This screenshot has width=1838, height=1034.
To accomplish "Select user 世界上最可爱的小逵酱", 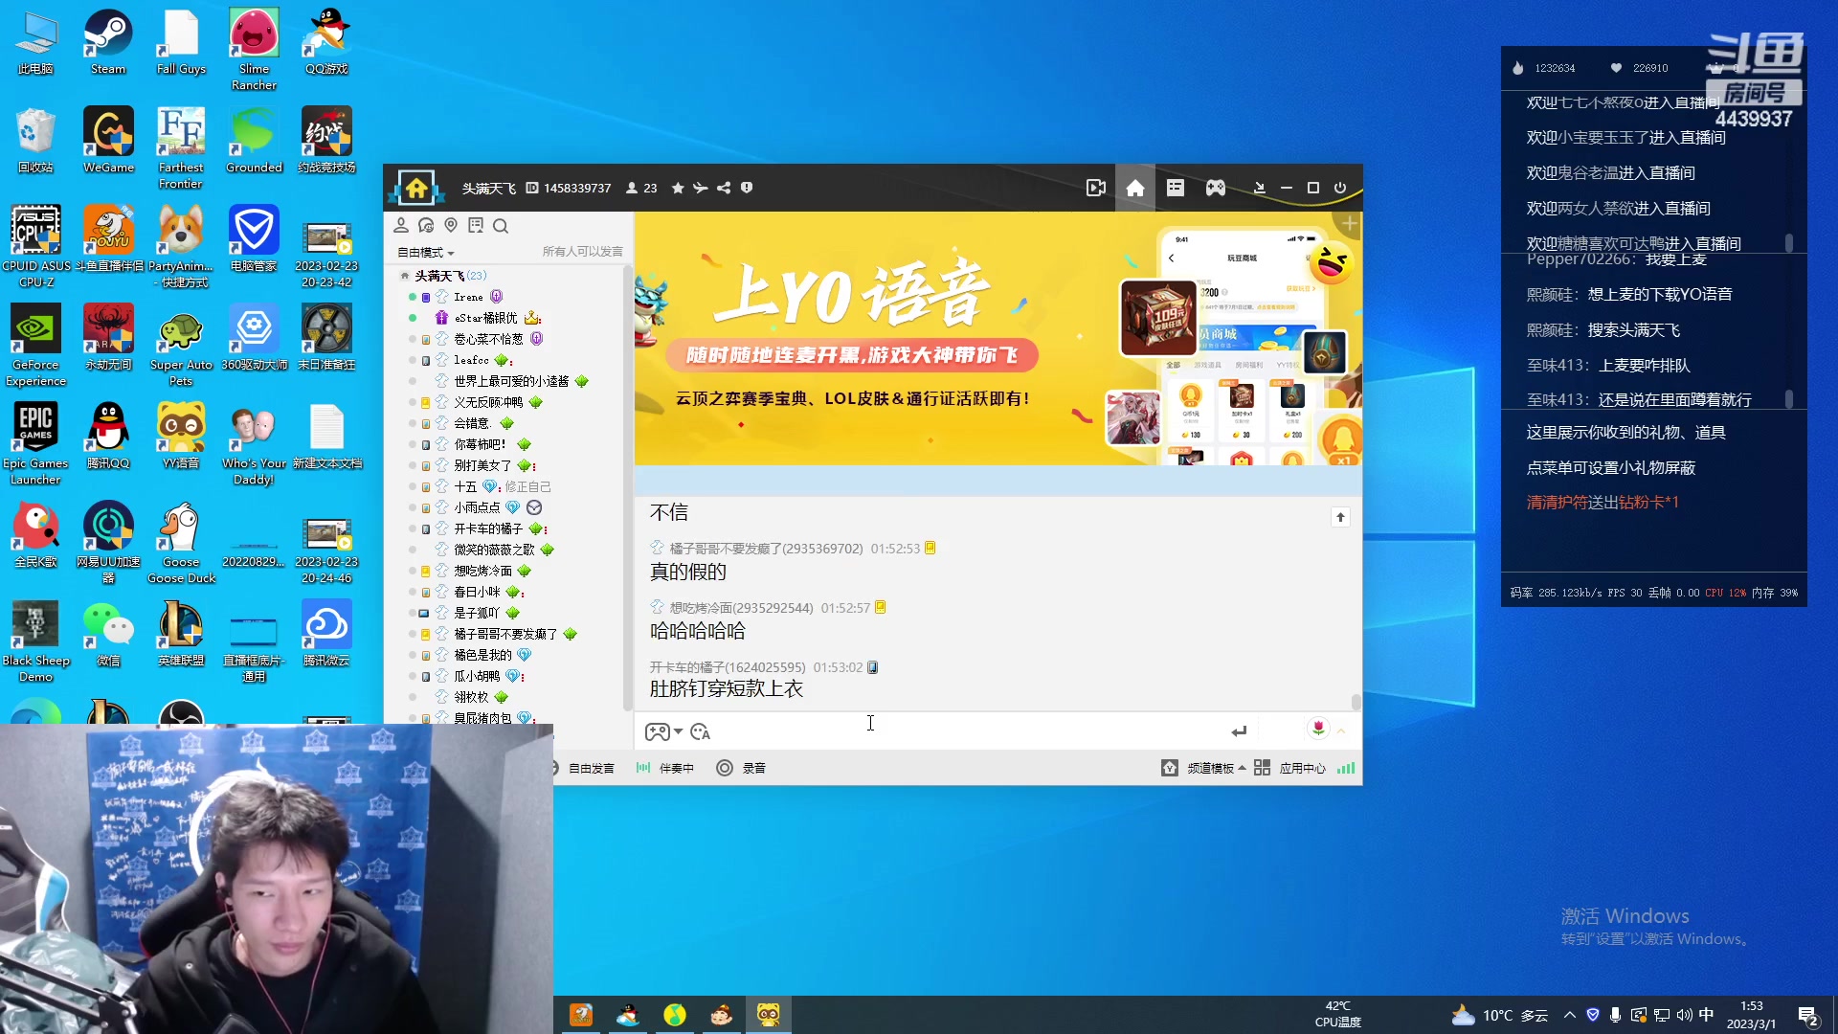I will coord(511,381).
